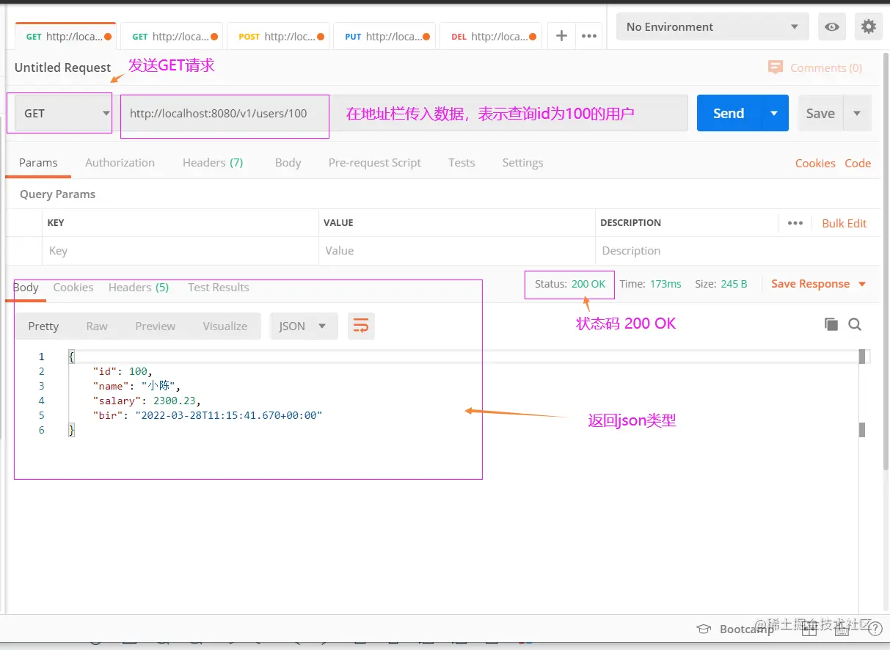Toggle the wrap lines icon in response
The width and height of the screenshot is (890, 650).
tap(361, 326)
